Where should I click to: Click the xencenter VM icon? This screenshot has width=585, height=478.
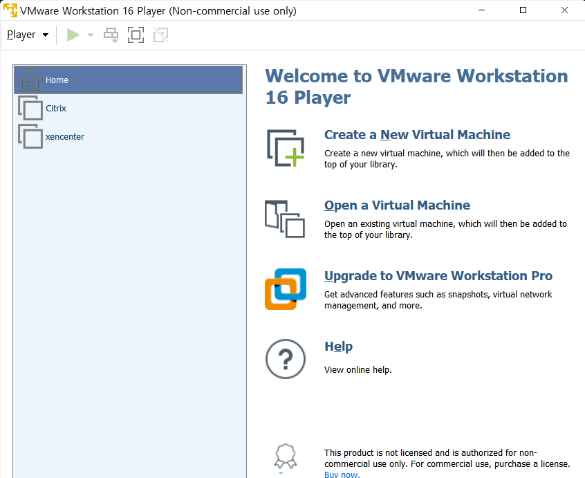30,136
